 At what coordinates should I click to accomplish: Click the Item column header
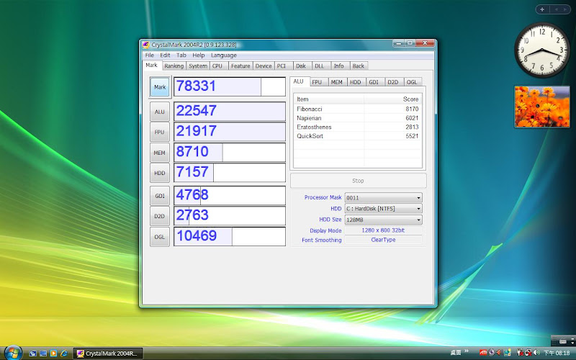pos(329,99)
